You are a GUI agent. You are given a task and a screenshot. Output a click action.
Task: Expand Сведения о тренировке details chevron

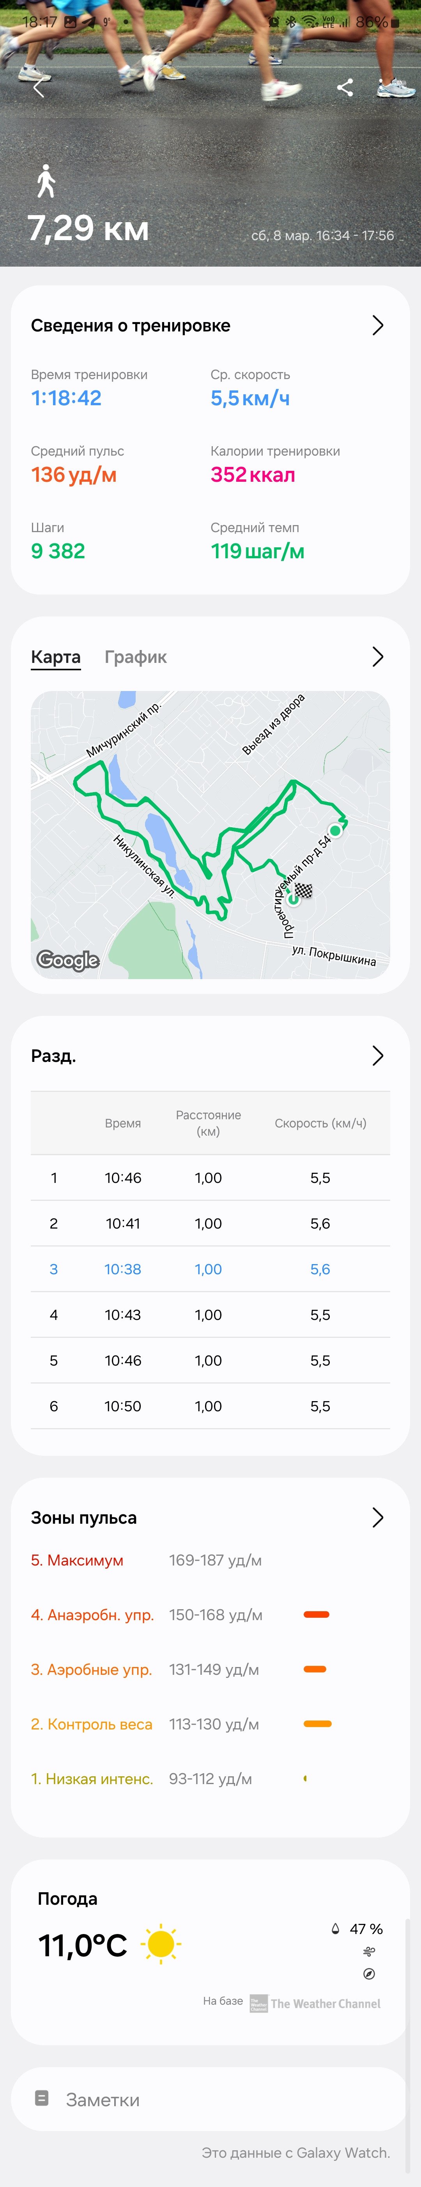[x=378, y=325]
